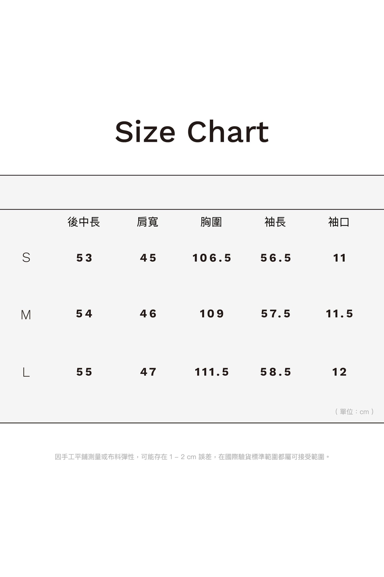384x577 pixels.
Task: Click the 肩寬 column header
Action: click(x=147, y=222)
